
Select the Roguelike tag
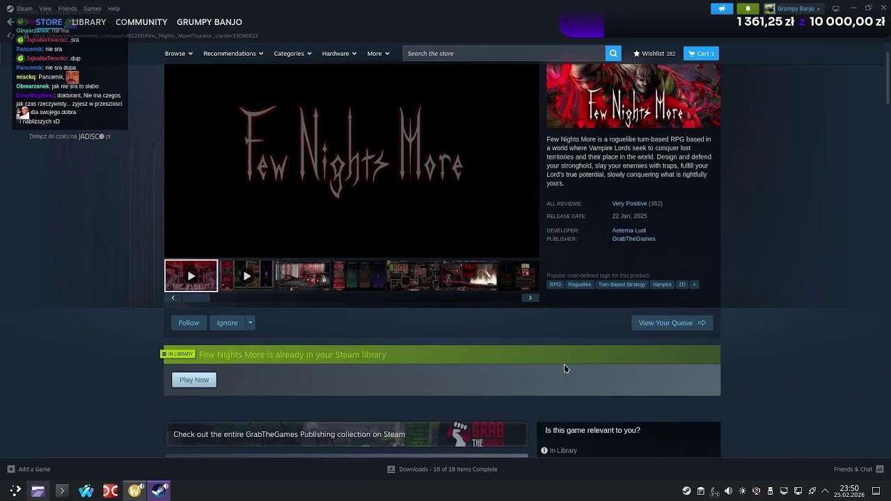[579, 285]
